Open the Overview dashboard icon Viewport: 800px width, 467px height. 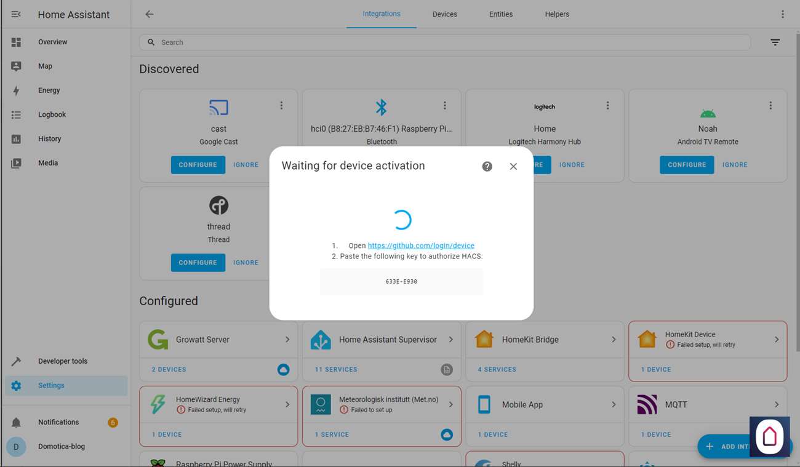coord(16,42)
